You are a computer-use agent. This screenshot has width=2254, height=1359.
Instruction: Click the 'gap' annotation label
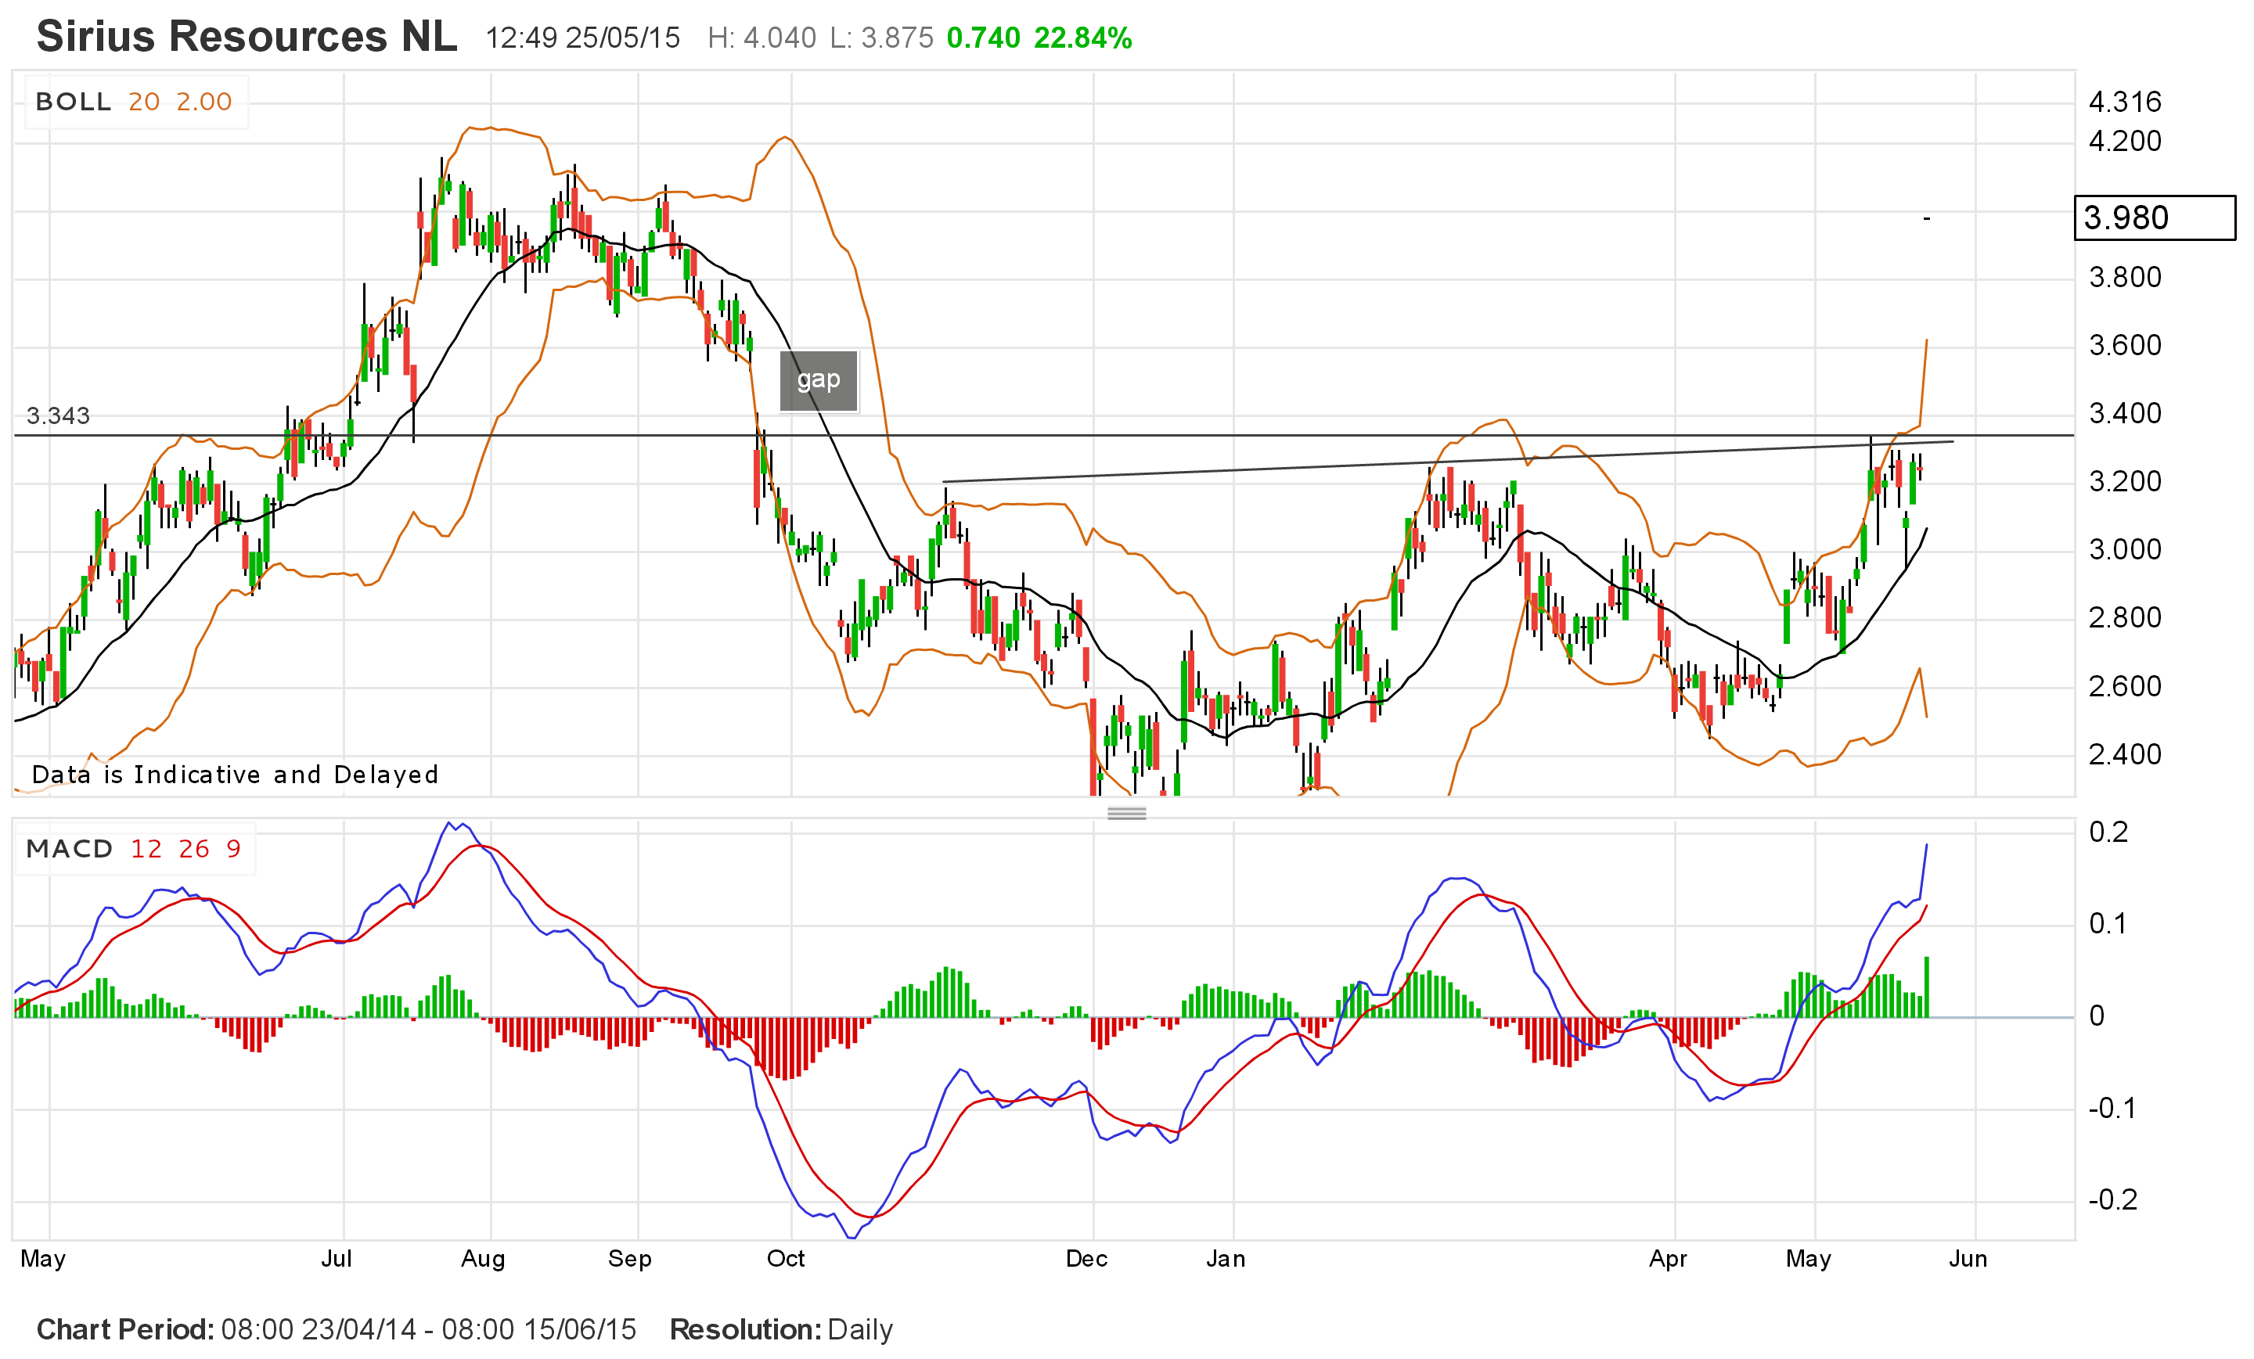point(818,380)
